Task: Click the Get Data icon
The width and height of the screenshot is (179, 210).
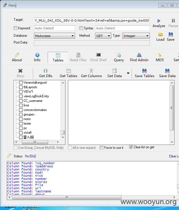Action: point(114,71)
